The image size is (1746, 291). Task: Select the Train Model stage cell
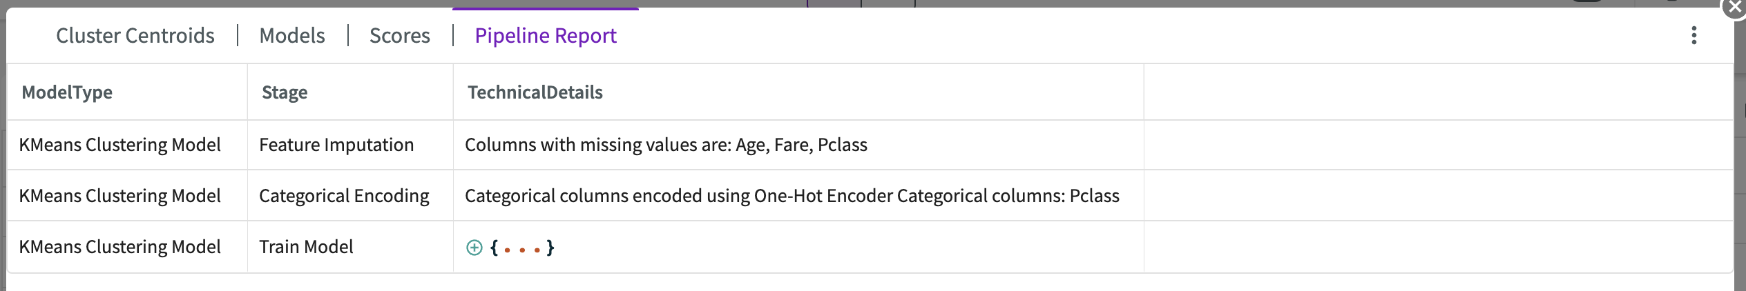(x=350, y=247)
